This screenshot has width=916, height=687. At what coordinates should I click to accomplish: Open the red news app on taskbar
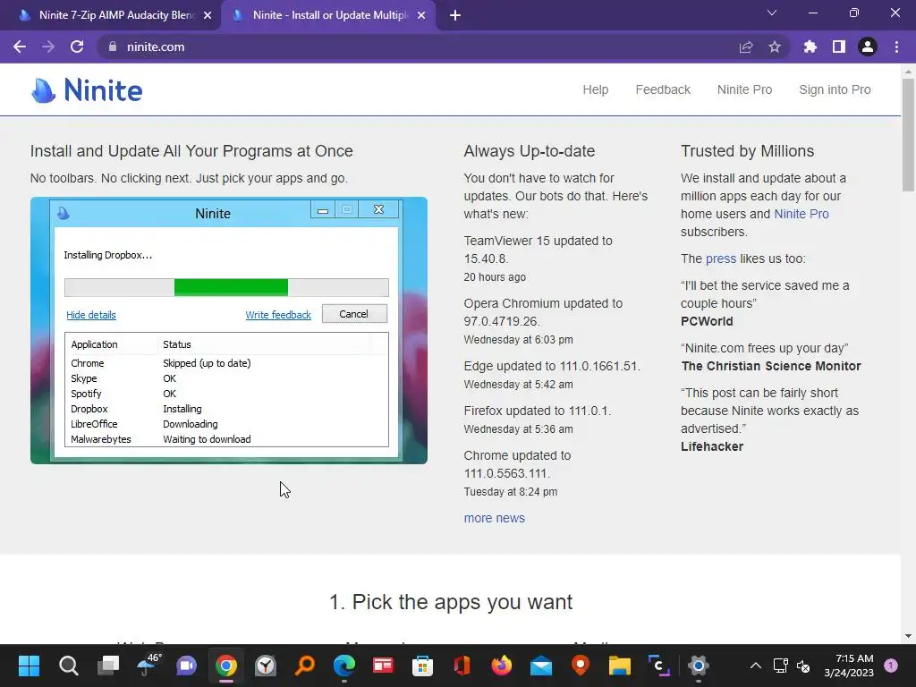click(383, 665)
